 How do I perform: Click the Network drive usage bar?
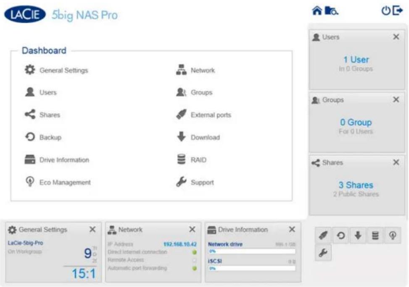point(252,251)
